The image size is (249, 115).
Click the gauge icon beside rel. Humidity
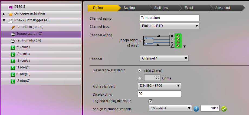click(12, 41)
